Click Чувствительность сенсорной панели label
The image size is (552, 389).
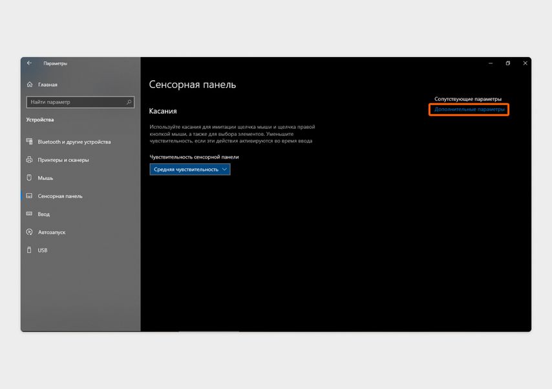194,157
